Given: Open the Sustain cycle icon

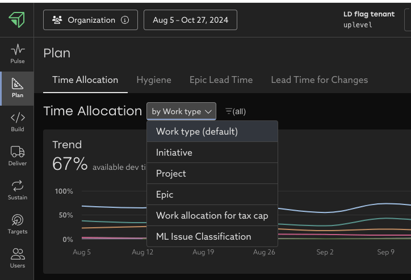Looking at the screenshot, I should coord(17,190).
